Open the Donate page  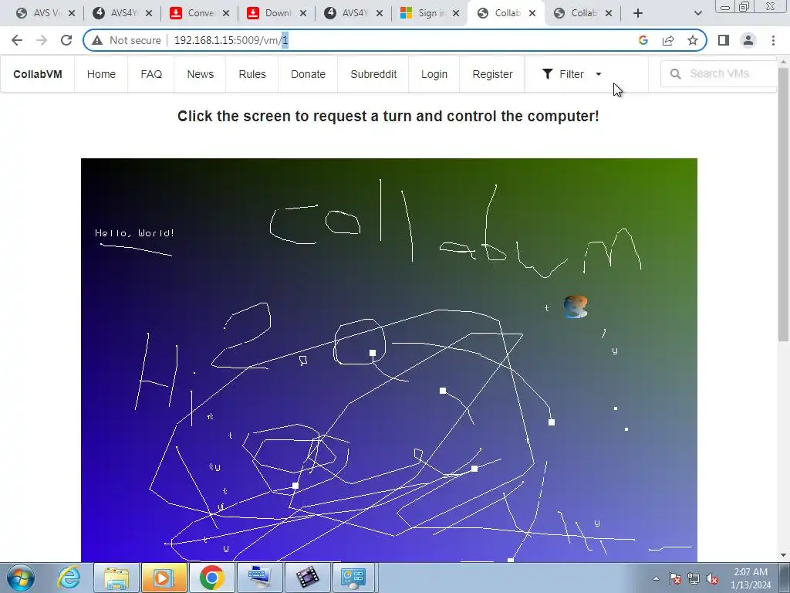click(x=308, y=74)
